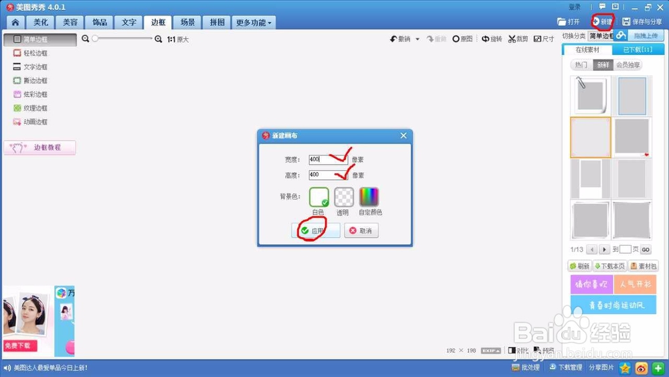Select 纹理边框 category

[30, 108]
